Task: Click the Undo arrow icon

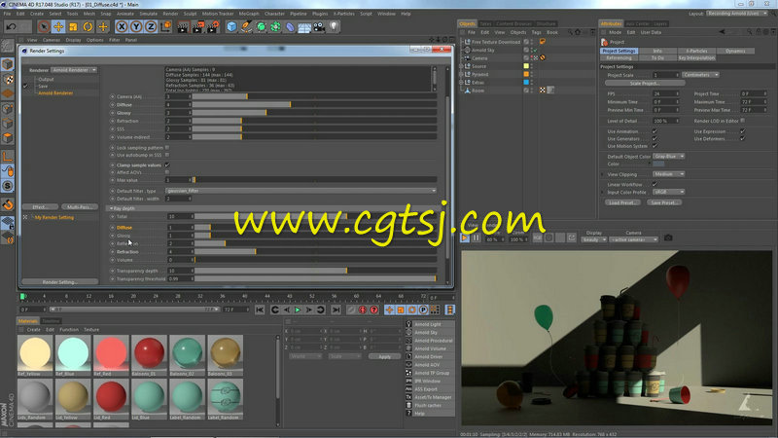Action: click(x=12, y=27)
